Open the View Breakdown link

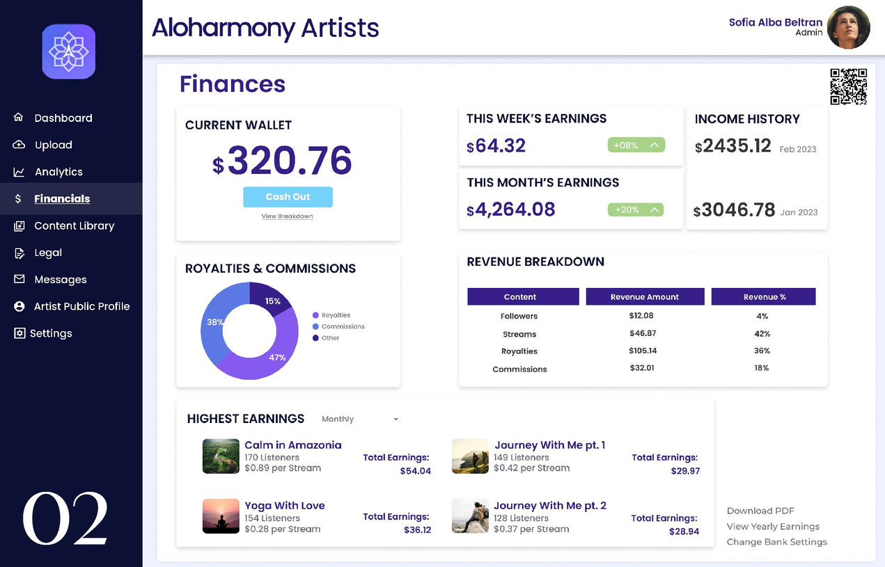coord(287,216)
